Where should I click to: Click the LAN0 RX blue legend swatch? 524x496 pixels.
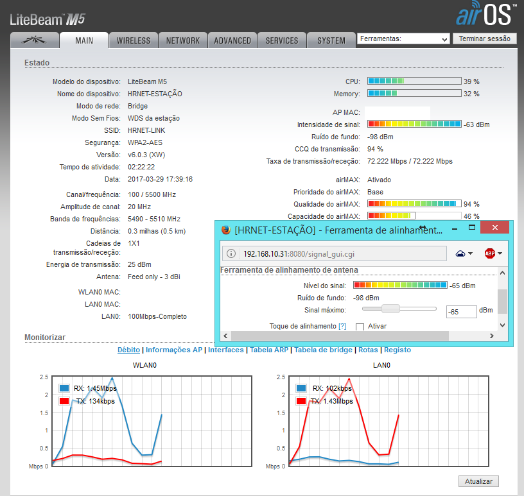(x=301, y=388)
